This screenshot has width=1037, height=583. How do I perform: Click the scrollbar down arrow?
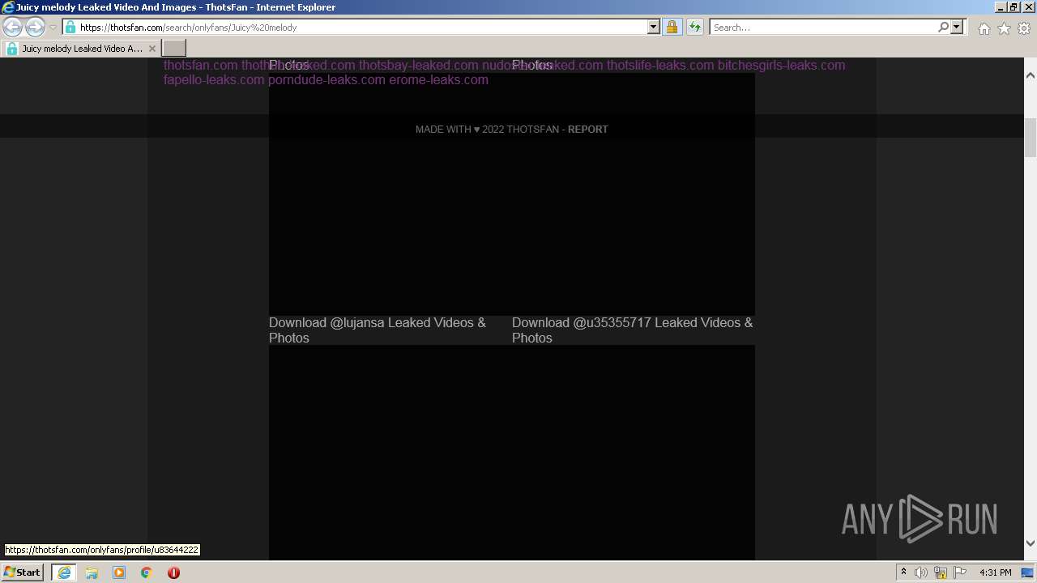(1031, 543)
